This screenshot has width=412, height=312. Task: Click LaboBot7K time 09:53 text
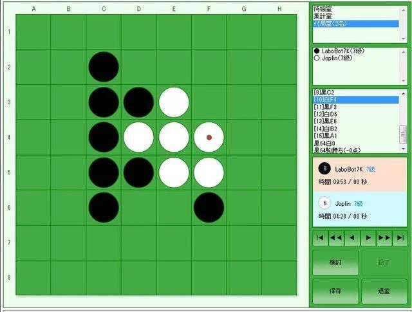[x=342, y=182]
